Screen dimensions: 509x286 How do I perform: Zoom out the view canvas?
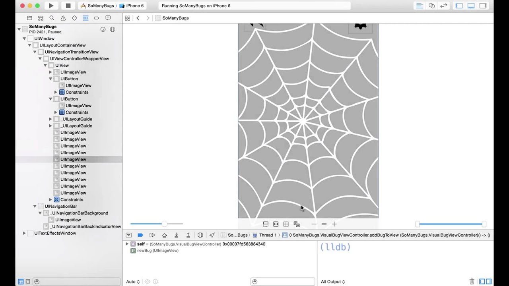click(314, 224)
